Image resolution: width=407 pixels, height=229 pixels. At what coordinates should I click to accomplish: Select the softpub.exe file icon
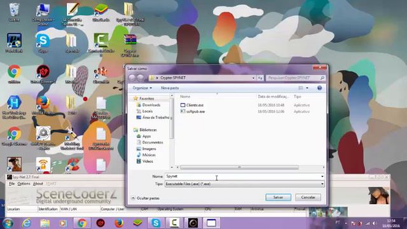coord(183,111)
